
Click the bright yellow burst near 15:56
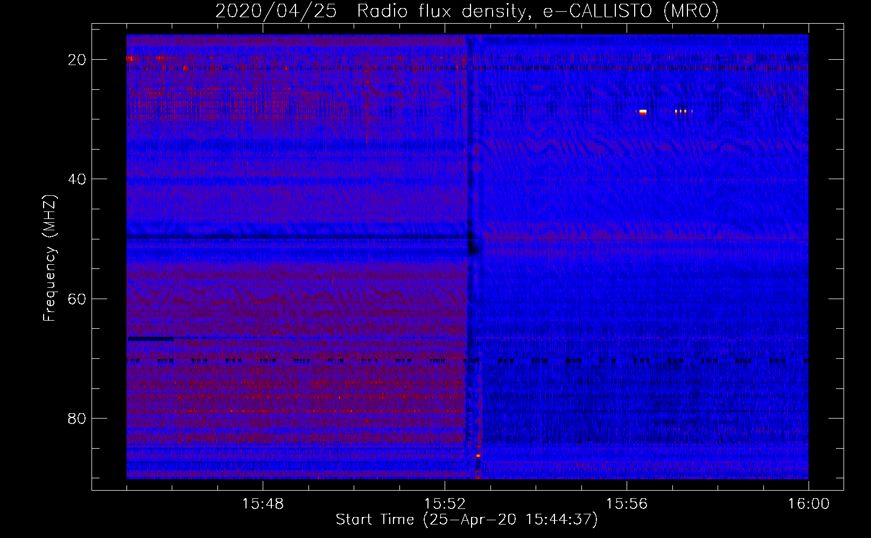coord(643,112)
